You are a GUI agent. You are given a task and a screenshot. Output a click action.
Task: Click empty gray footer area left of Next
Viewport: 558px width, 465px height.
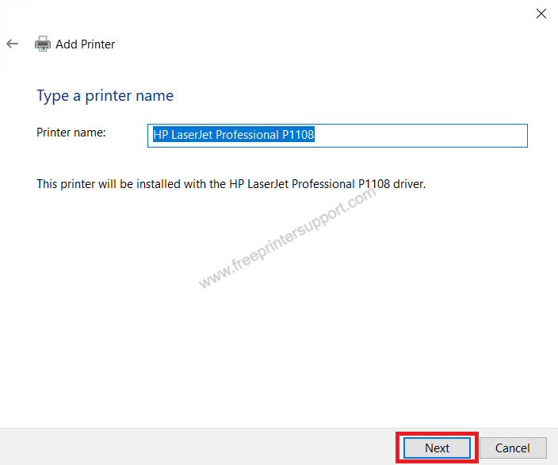point(198,448)
